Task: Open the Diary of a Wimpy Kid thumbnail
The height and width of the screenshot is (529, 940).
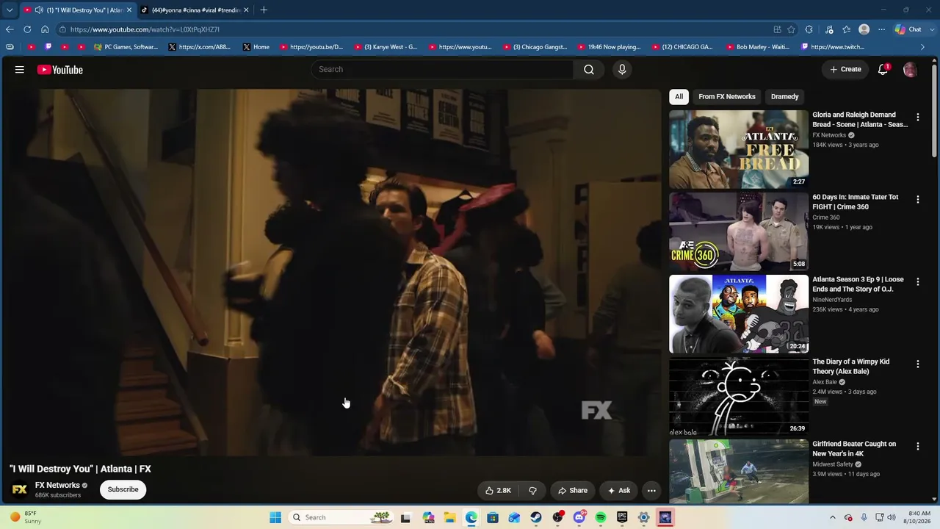Action: click(739, 396)
